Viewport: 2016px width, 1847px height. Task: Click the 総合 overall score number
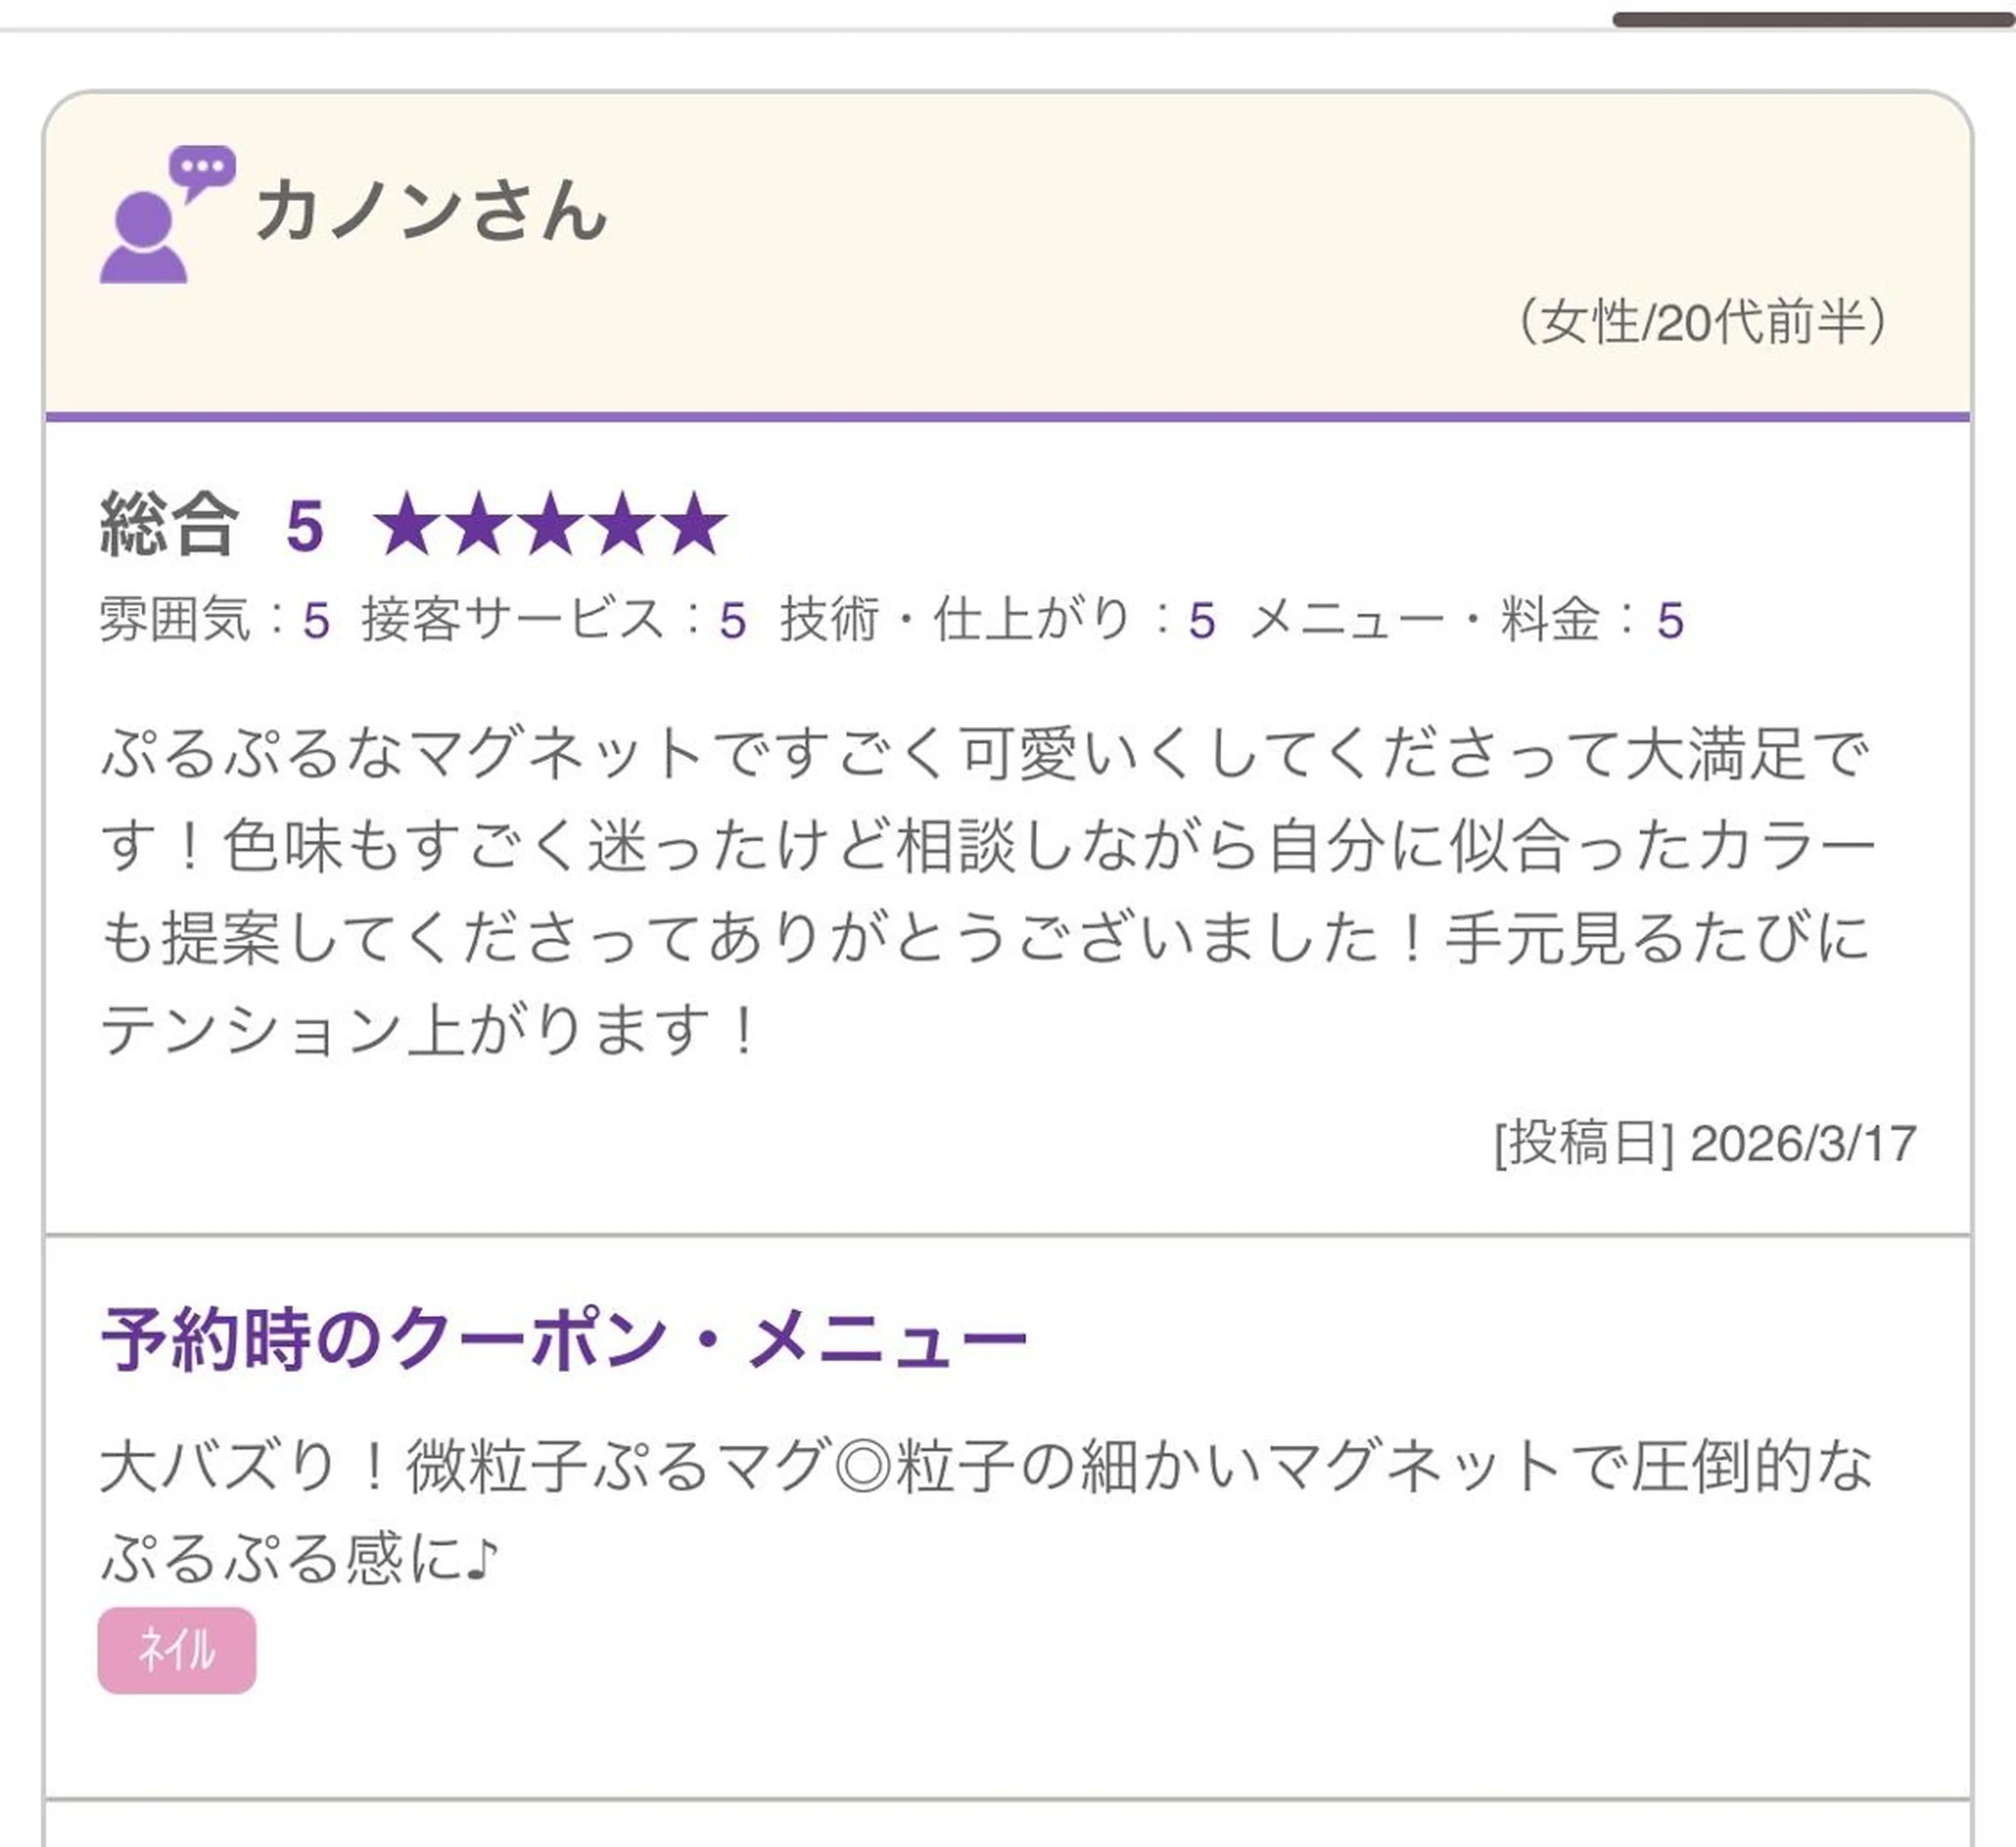[305, 526]
